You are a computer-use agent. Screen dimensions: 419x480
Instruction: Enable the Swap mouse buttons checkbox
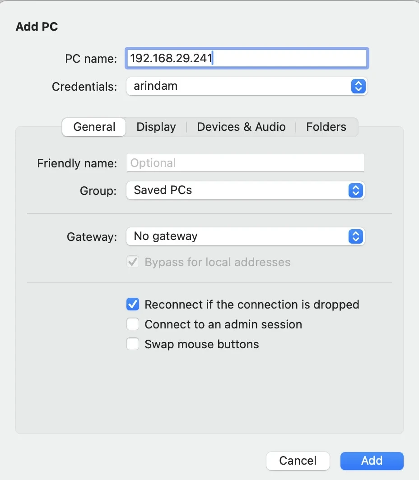pyautogui.click(x=133, y=344)
